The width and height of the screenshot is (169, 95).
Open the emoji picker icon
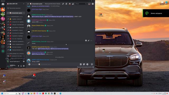tap(87, 64)
